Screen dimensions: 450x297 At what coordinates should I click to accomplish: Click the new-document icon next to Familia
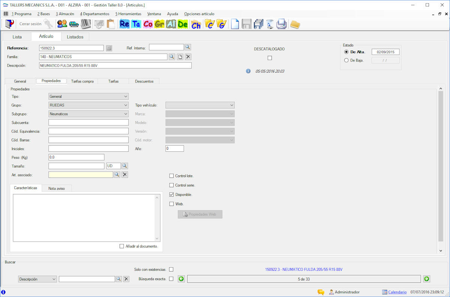point(180,57)
